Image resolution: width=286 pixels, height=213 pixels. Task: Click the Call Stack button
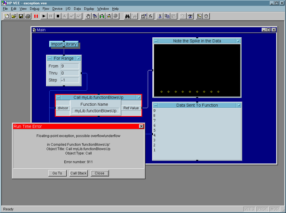[79, 173]
